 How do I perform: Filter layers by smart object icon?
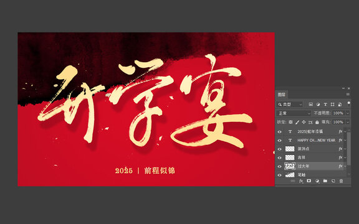340,105
